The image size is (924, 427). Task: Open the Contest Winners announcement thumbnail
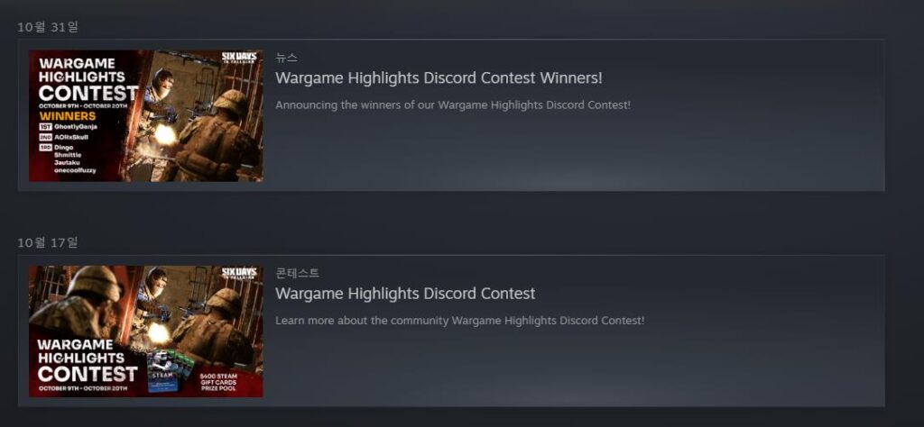pos(146,116)
